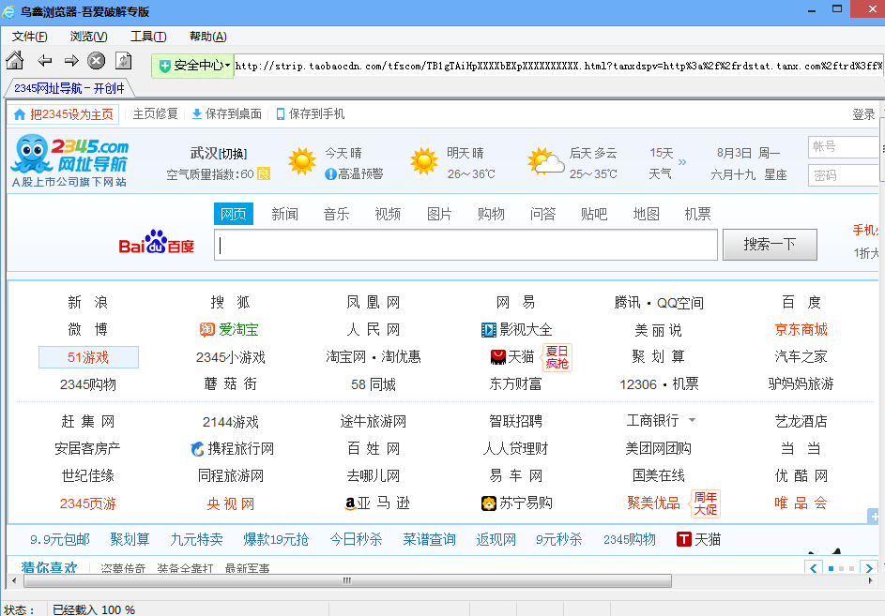Click today's sunny weather icon
This screenshot has height=616, width=885.
click(302, 160)
